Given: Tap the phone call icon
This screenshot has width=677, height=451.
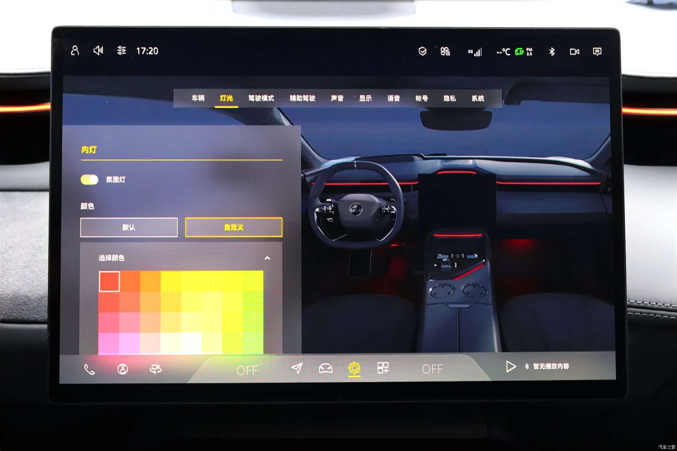Looking at the screenshot, I should click(x=90, y=369).
